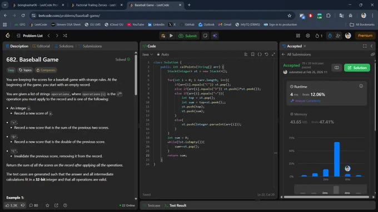Pick a random problem shuffle icon

(x=65, y=36)
